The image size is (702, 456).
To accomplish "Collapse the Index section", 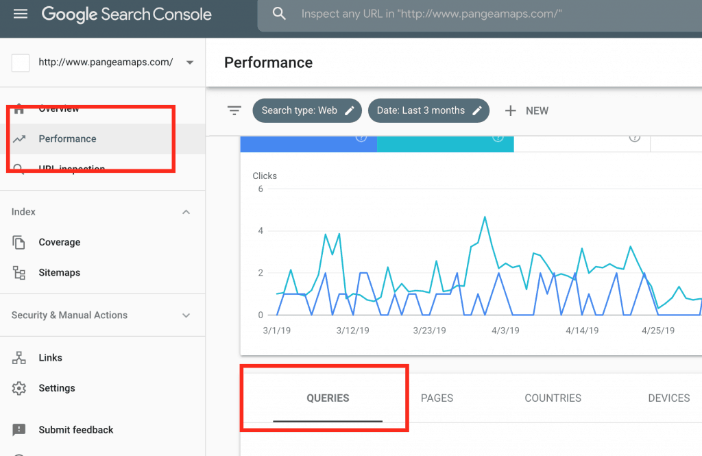I will pos(186,212).
